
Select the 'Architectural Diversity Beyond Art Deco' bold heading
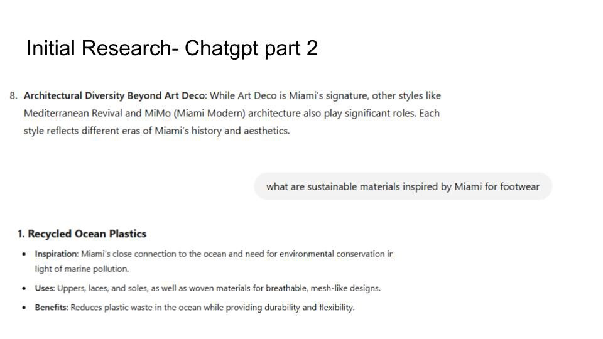(115, 95)
